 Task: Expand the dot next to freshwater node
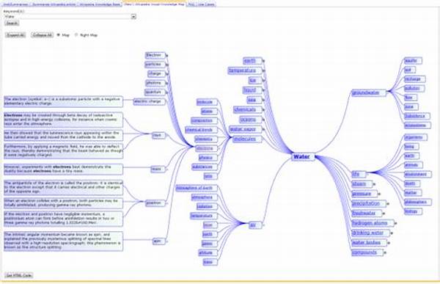384,214
